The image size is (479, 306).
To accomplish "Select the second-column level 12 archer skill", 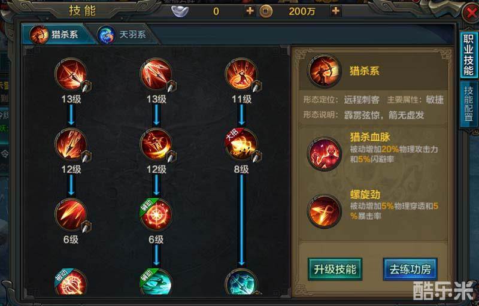I will [156, 144].
